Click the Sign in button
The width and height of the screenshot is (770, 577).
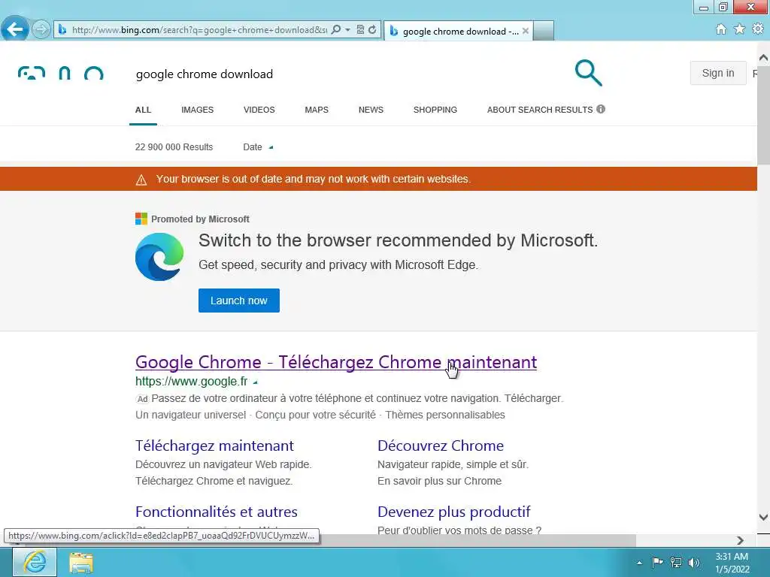click(x=718, y=73)
